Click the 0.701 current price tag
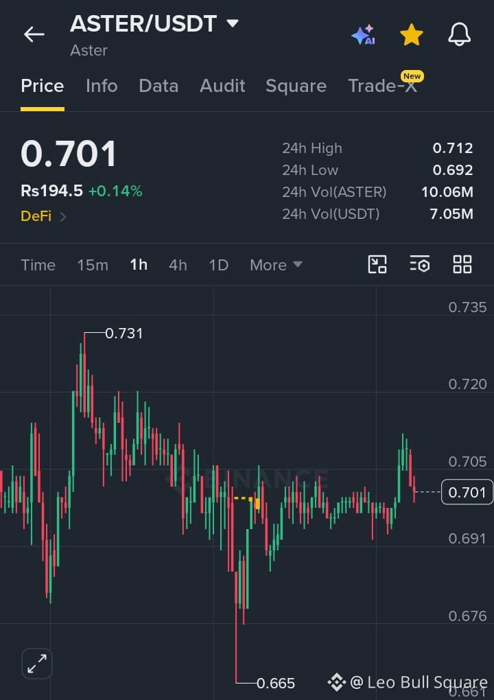494x700 pixels. coord(467,492)
